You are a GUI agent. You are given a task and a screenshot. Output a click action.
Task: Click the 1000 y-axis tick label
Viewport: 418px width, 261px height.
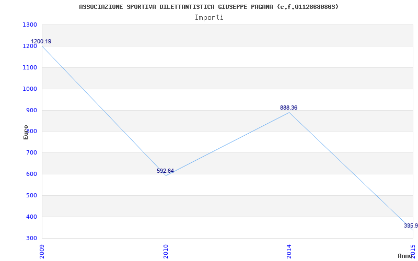tap(30, 89)
